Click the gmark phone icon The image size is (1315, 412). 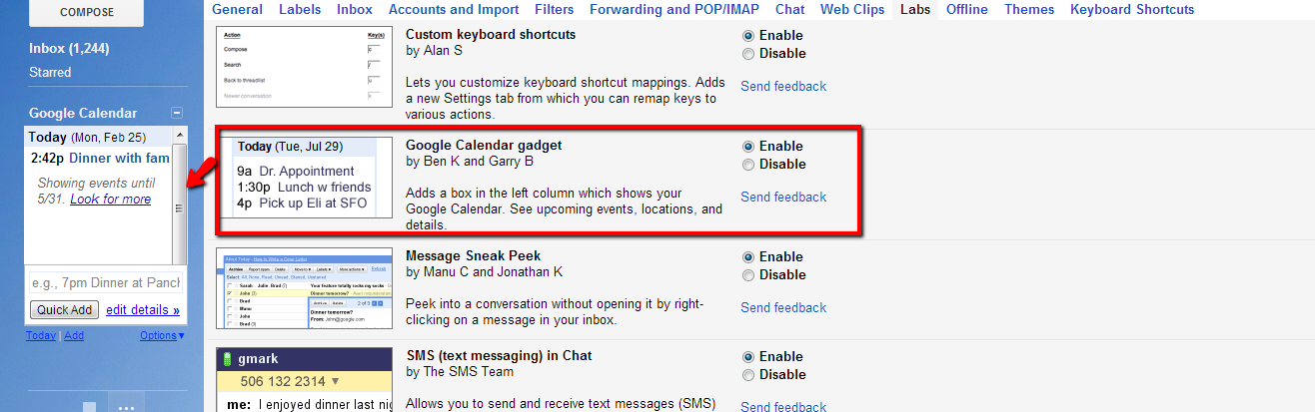[x=227, y=359]
